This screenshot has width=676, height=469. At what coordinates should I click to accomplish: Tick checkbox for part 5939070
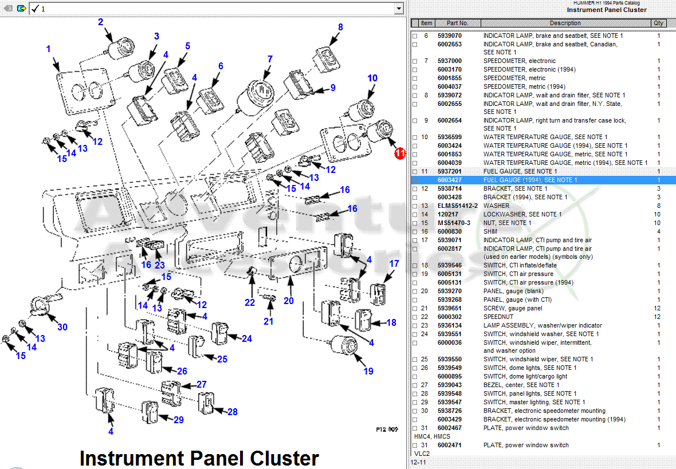pyautogui.click(x=415, y=36)
